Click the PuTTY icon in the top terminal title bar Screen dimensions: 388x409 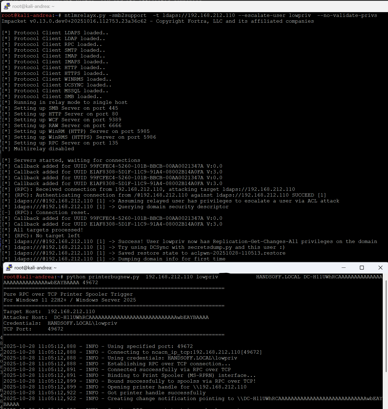coord(7,6)
